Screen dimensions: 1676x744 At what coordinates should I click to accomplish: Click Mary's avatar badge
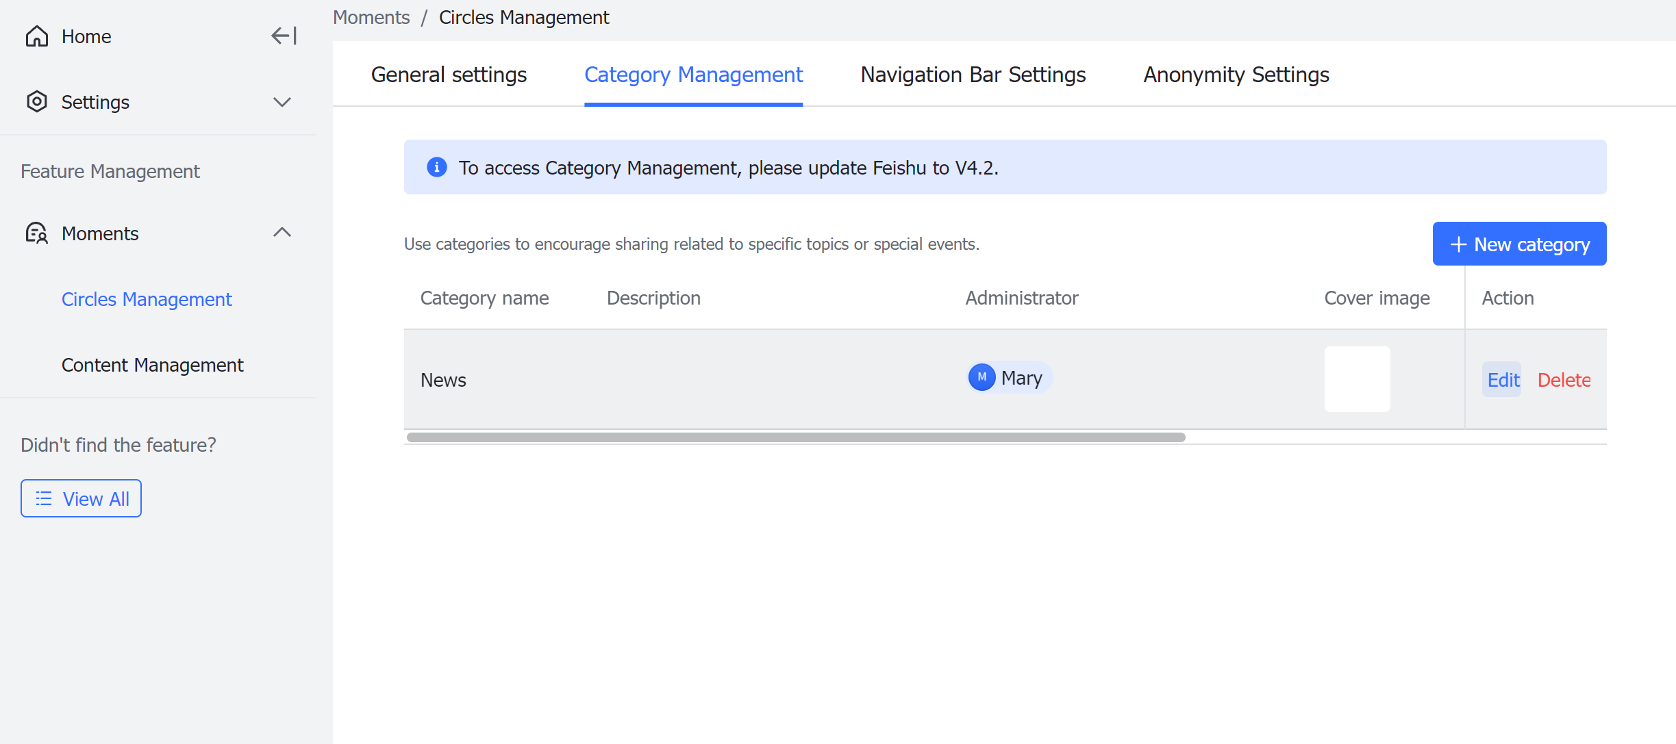coord(982,377)
